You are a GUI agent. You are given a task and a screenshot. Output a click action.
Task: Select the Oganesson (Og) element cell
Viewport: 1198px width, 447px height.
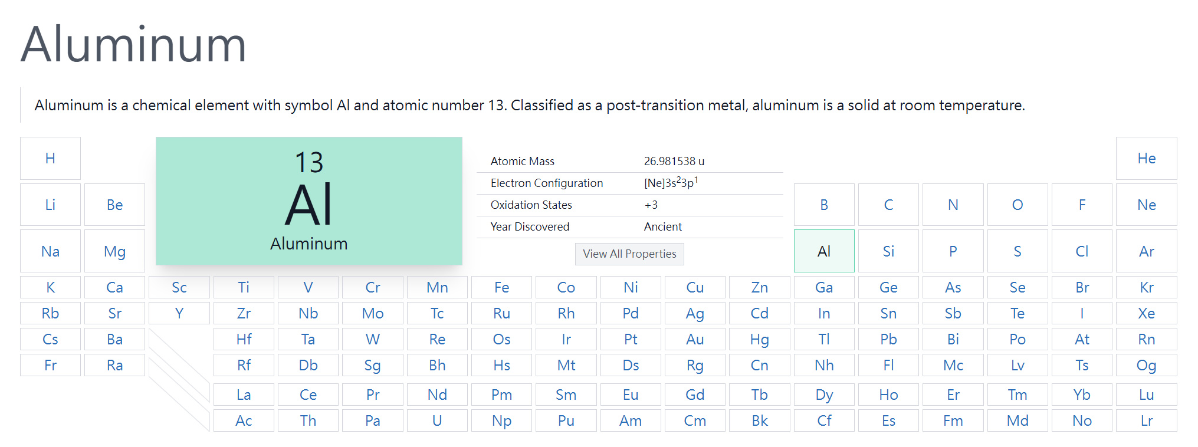click(1146, 365)
